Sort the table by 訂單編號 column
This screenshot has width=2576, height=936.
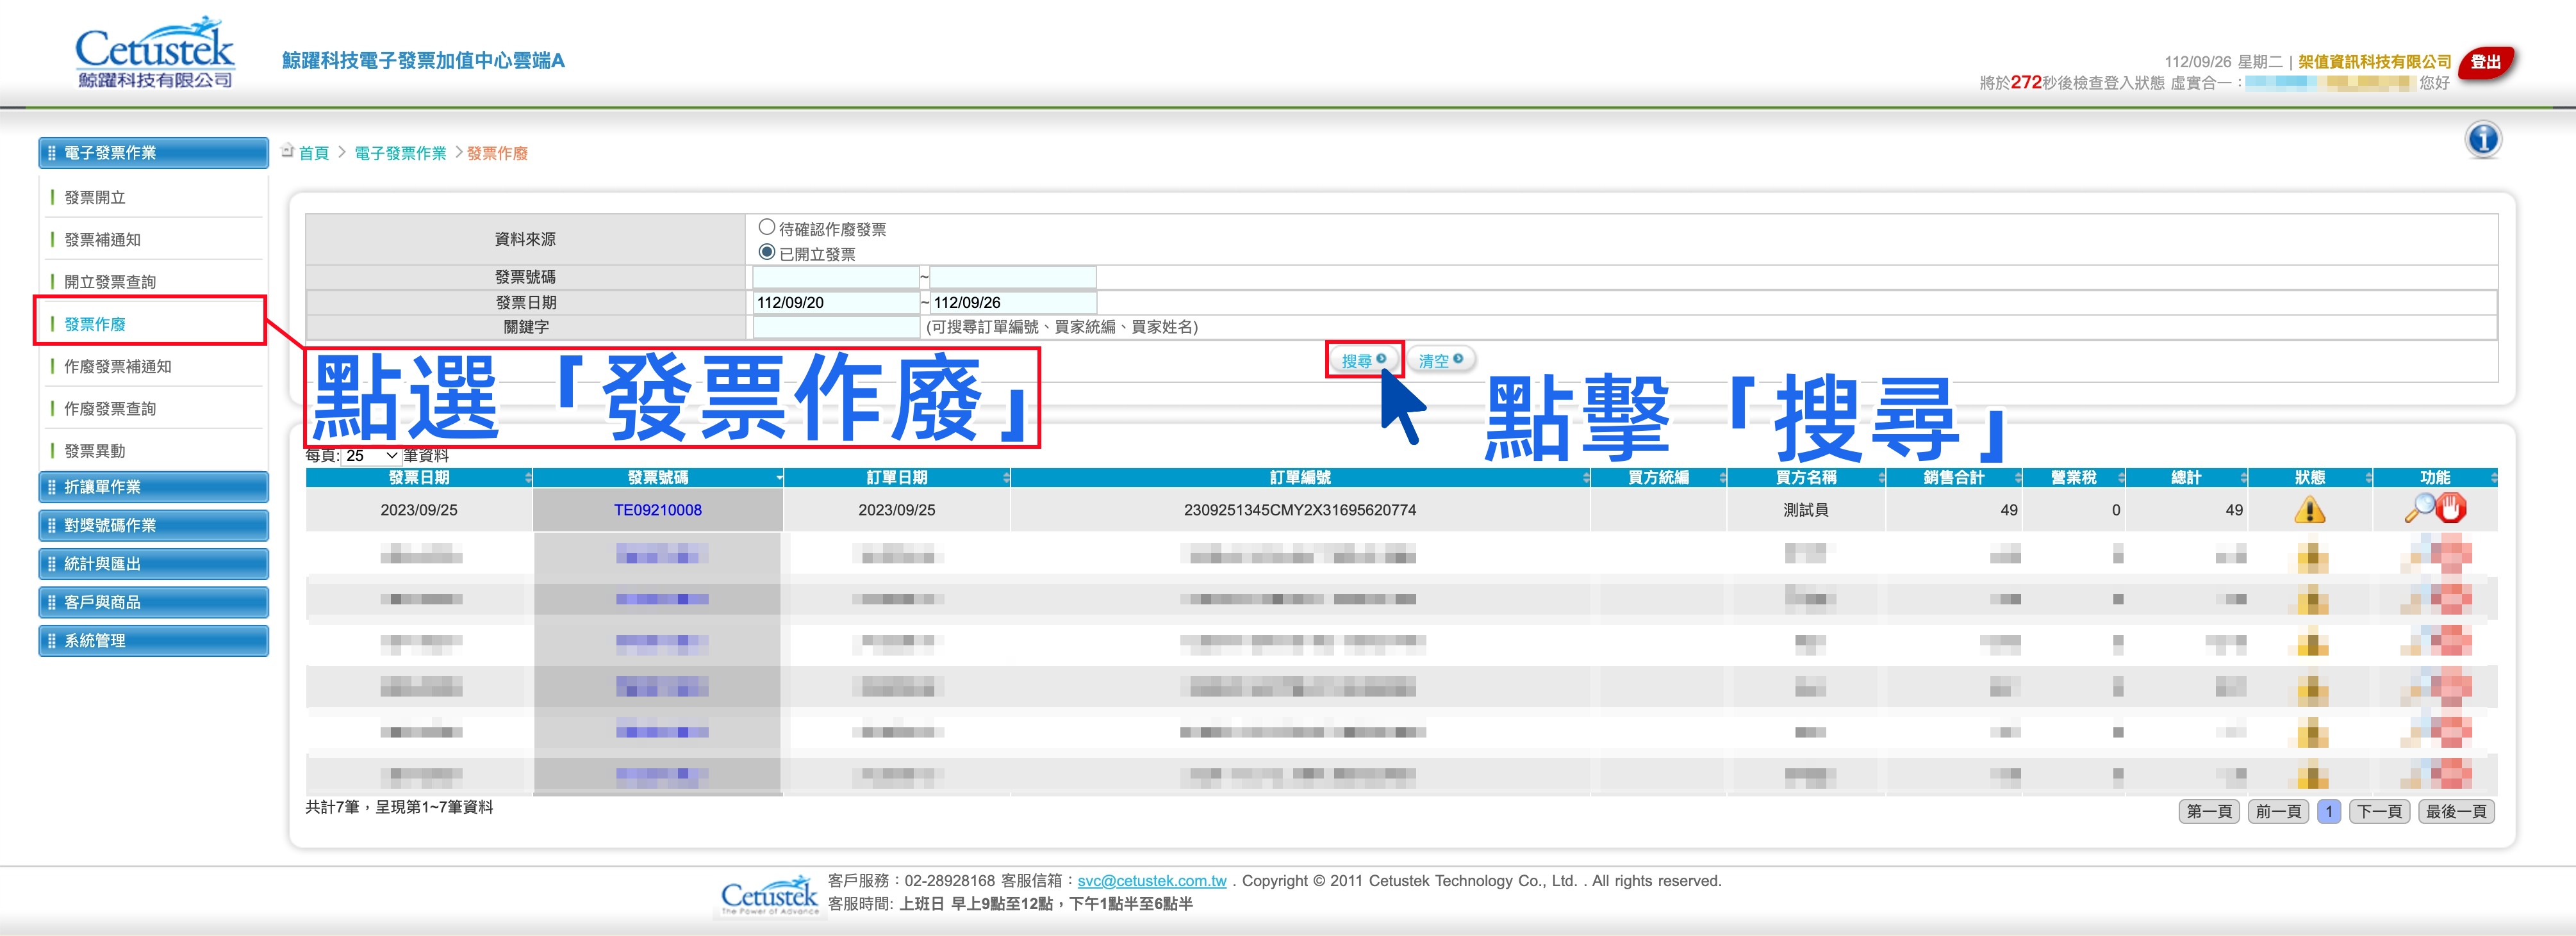click(1300, 478)
